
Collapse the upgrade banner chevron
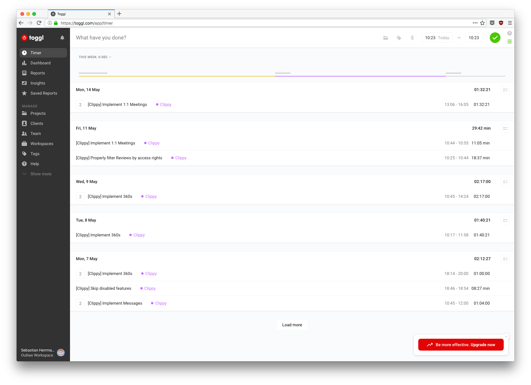506,336
